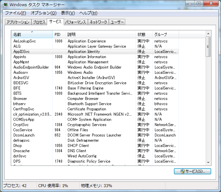Screen dimensions: 221x192
Task: Sort by the 説明 column header
Action: click(100, 34)
